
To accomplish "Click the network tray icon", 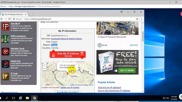I will [x=164, y=98].
